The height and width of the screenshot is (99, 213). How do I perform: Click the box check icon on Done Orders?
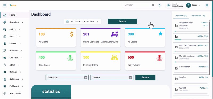tap(70, 58)
